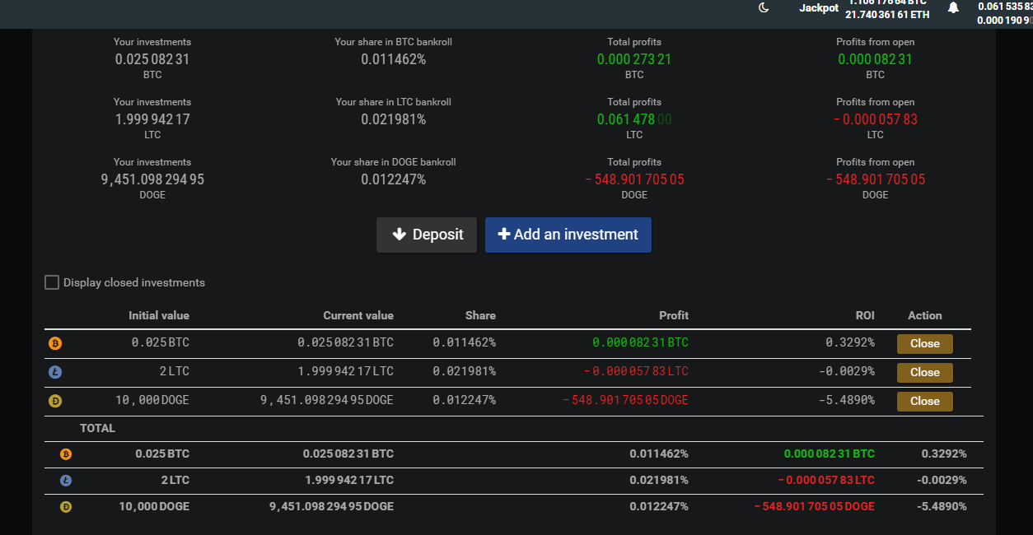Click DOGE bankroll share 0.012247% at top
Viewport: 1033px width, 535px height.
tap(394, 179)
